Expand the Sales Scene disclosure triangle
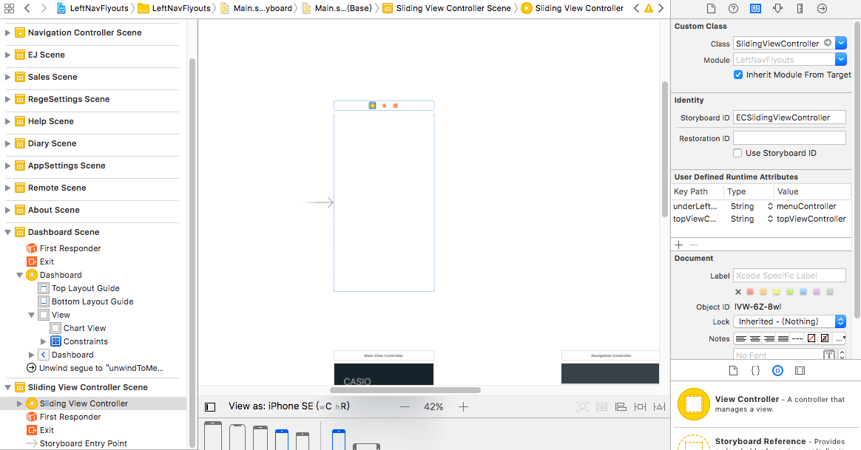 8,77
